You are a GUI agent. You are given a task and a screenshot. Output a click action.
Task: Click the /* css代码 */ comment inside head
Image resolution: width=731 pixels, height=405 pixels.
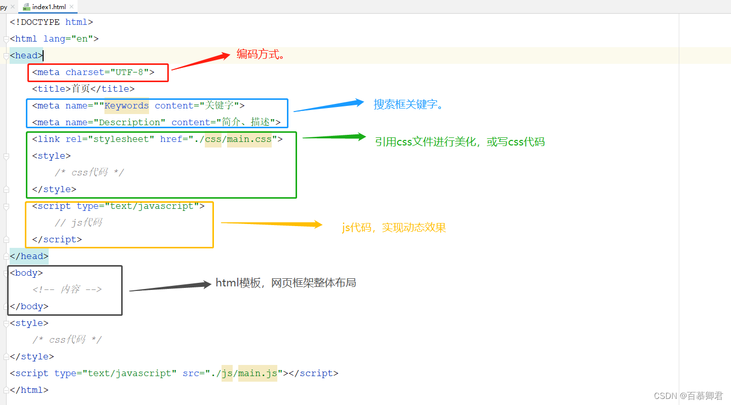tap(89, 173)
